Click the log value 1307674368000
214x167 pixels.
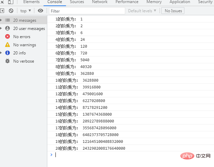(x=97, y=114)
